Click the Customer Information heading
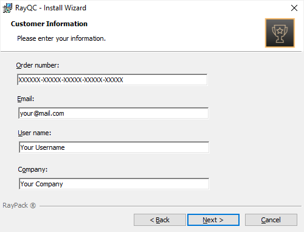The image size is (304, 232). point(49,24)
